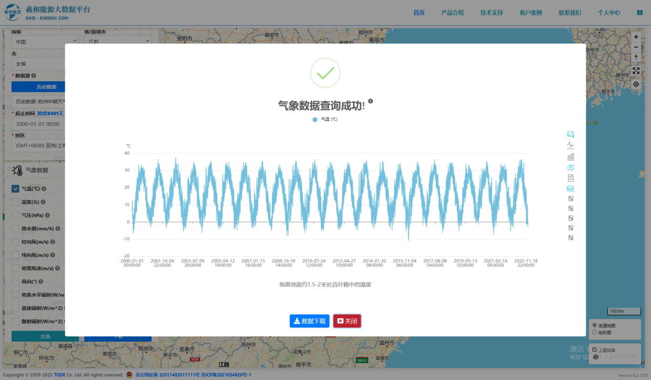
Task: Check the 气压(hPa) checkbox
Action: tap(15, 215)
